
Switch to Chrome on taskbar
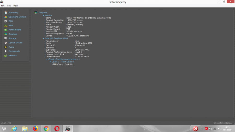tap(46, 129)
